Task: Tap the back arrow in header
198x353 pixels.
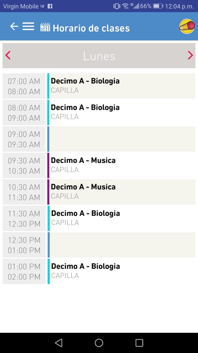Action: coord(14,26)
